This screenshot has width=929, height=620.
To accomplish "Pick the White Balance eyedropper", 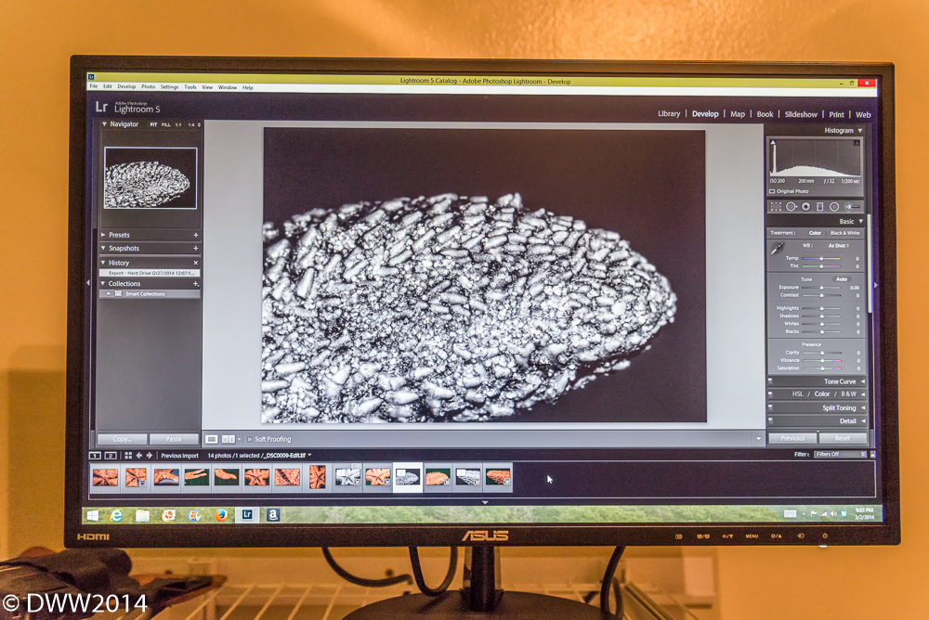I will coord(779,248).
